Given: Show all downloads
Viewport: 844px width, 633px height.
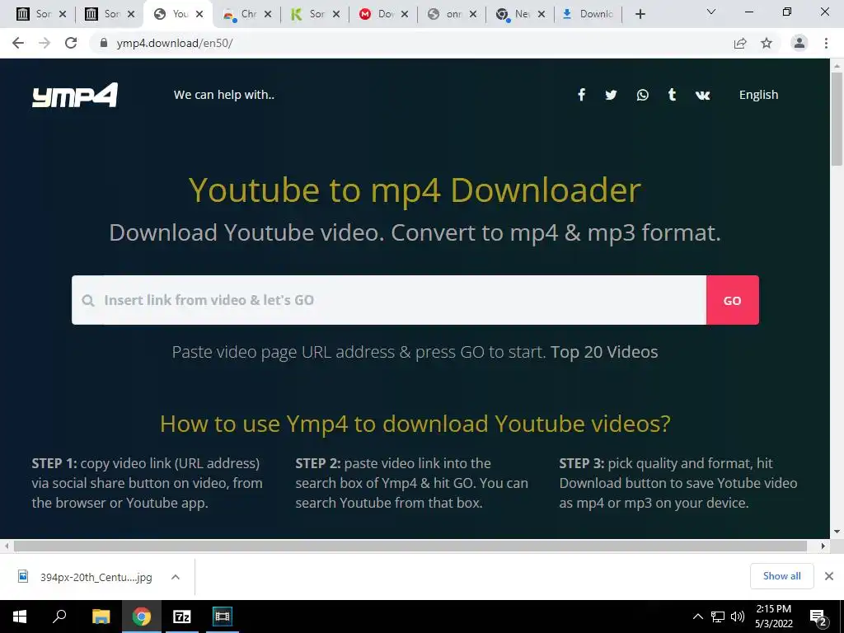Looking at the screenshot, I should [x=781, y=576].
